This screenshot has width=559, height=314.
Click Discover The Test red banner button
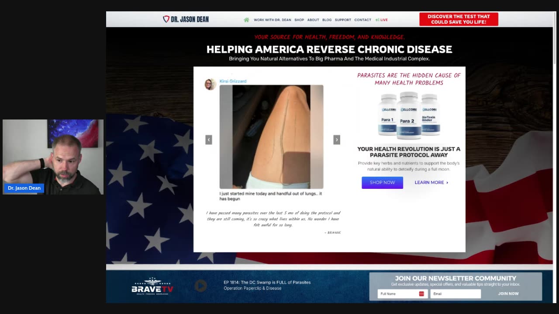pos(459,19)
